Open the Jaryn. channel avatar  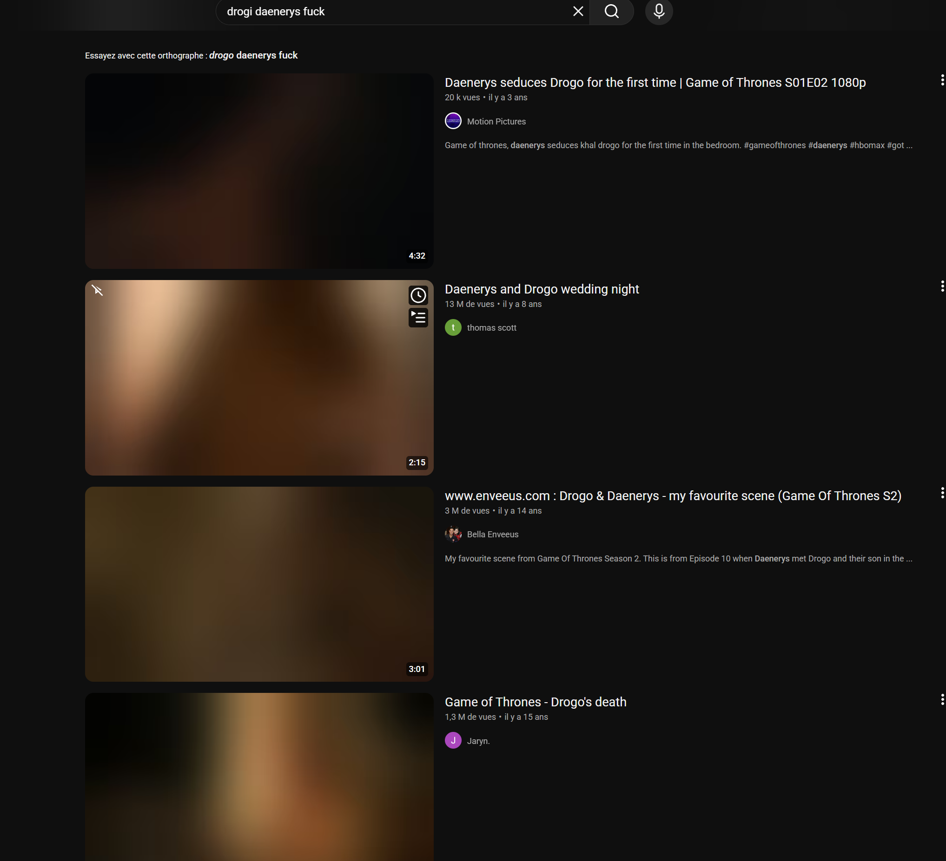(453, 740)
